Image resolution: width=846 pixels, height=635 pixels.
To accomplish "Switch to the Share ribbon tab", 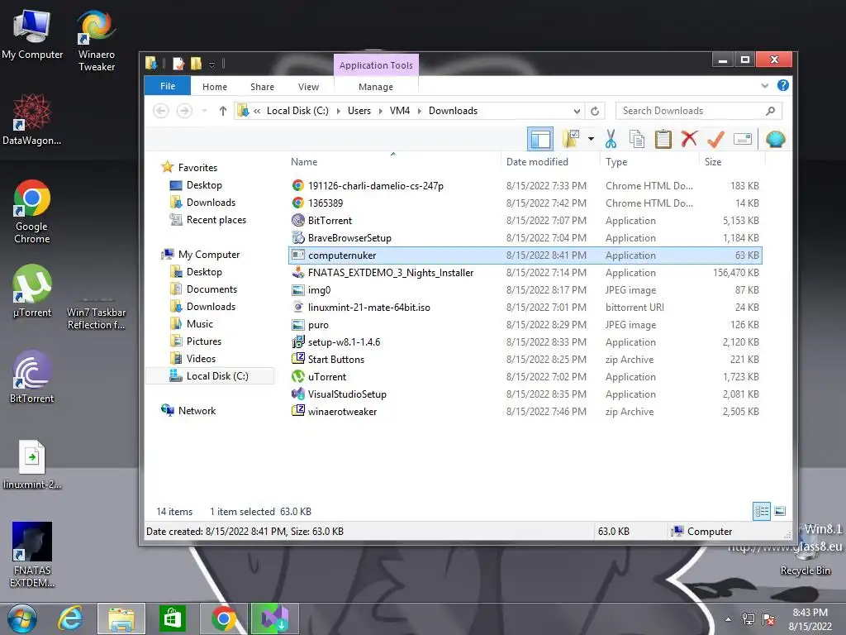I will coord(262,87).
